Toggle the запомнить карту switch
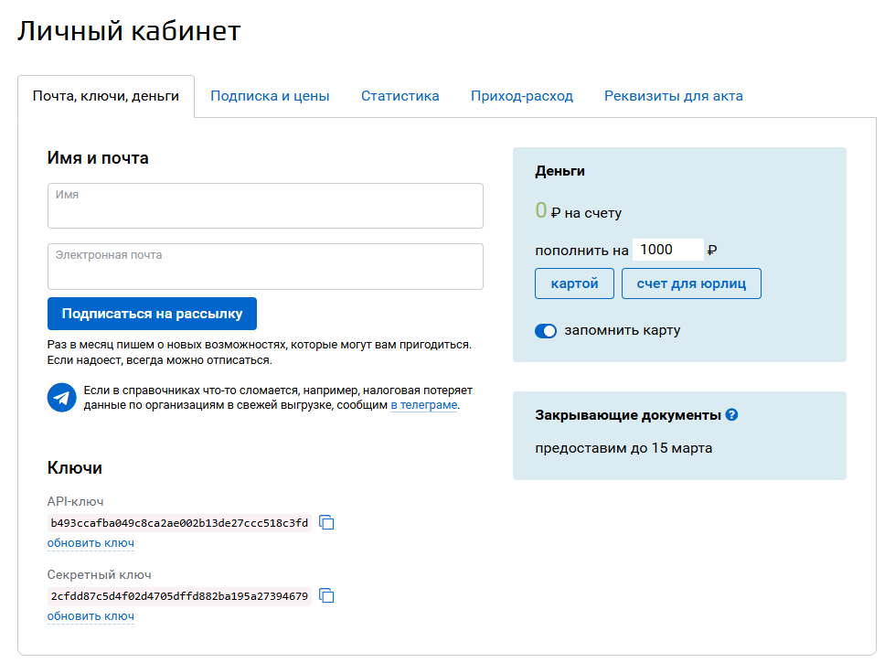 [546, 331]
